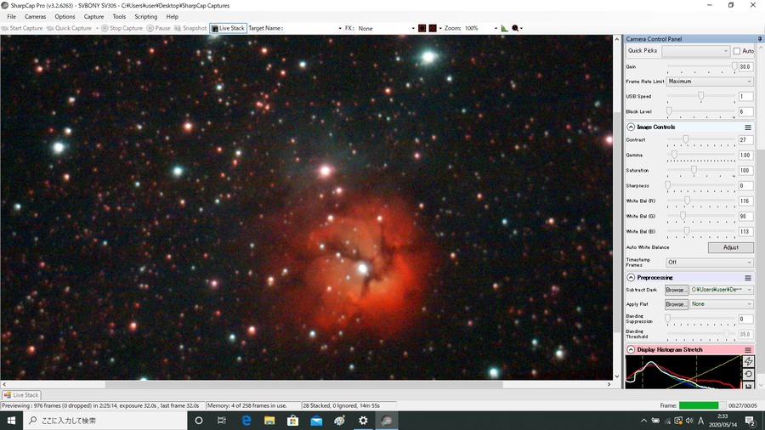Open the Tools menu

[x=119, y=17]
